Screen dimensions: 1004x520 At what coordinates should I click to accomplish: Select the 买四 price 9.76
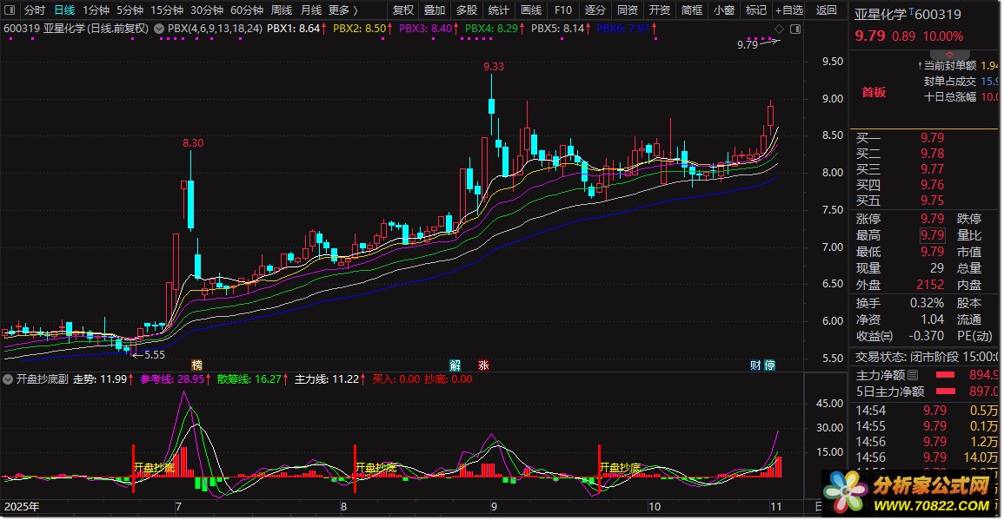tap(932, 185)
